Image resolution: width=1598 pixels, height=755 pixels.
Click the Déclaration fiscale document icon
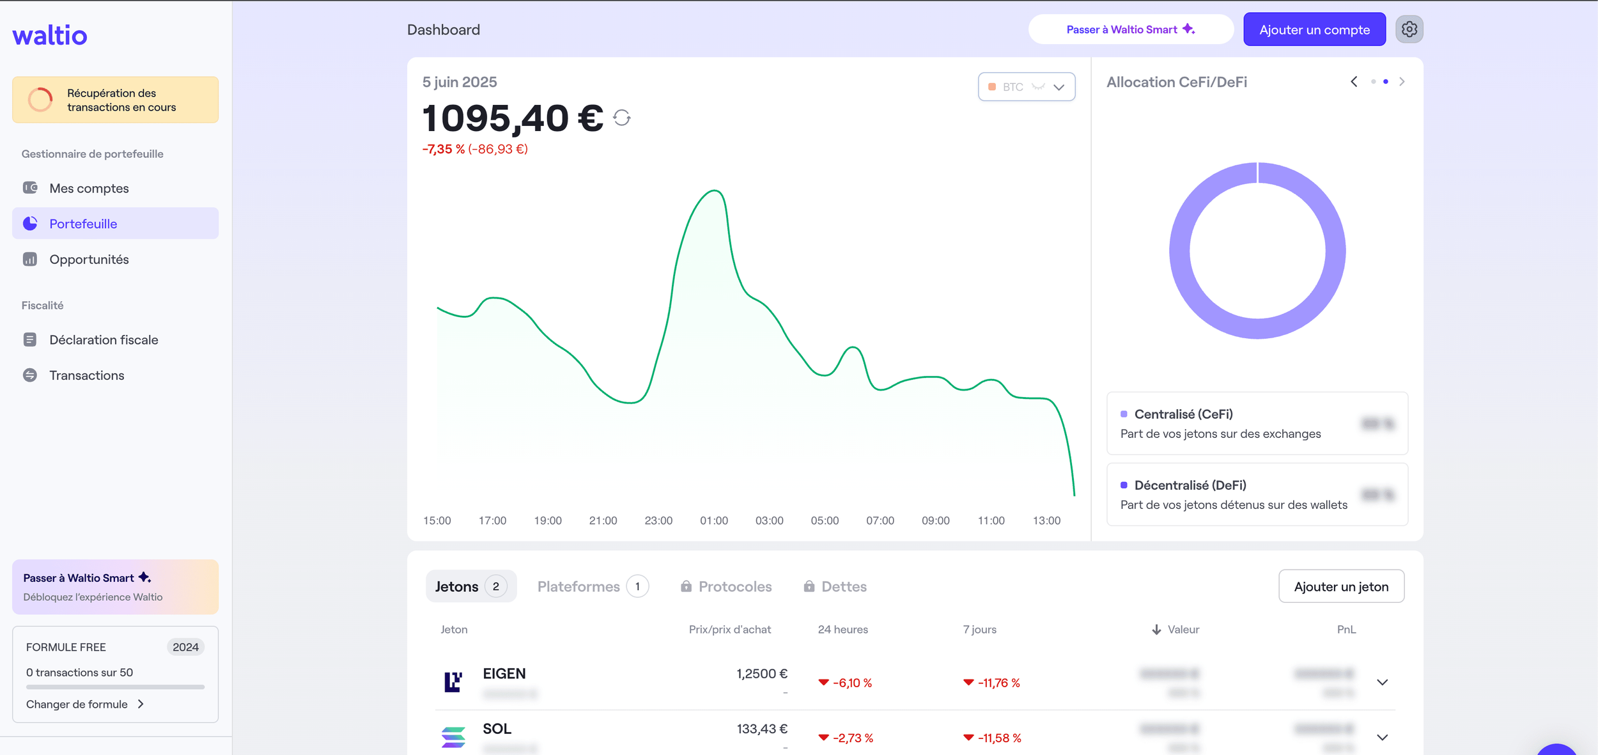point(30,339)
